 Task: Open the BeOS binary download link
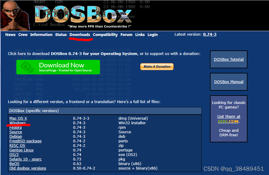(15, 164)
